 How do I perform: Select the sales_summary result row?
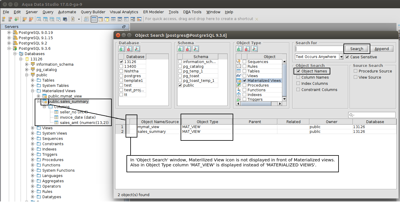click(256, 132)
